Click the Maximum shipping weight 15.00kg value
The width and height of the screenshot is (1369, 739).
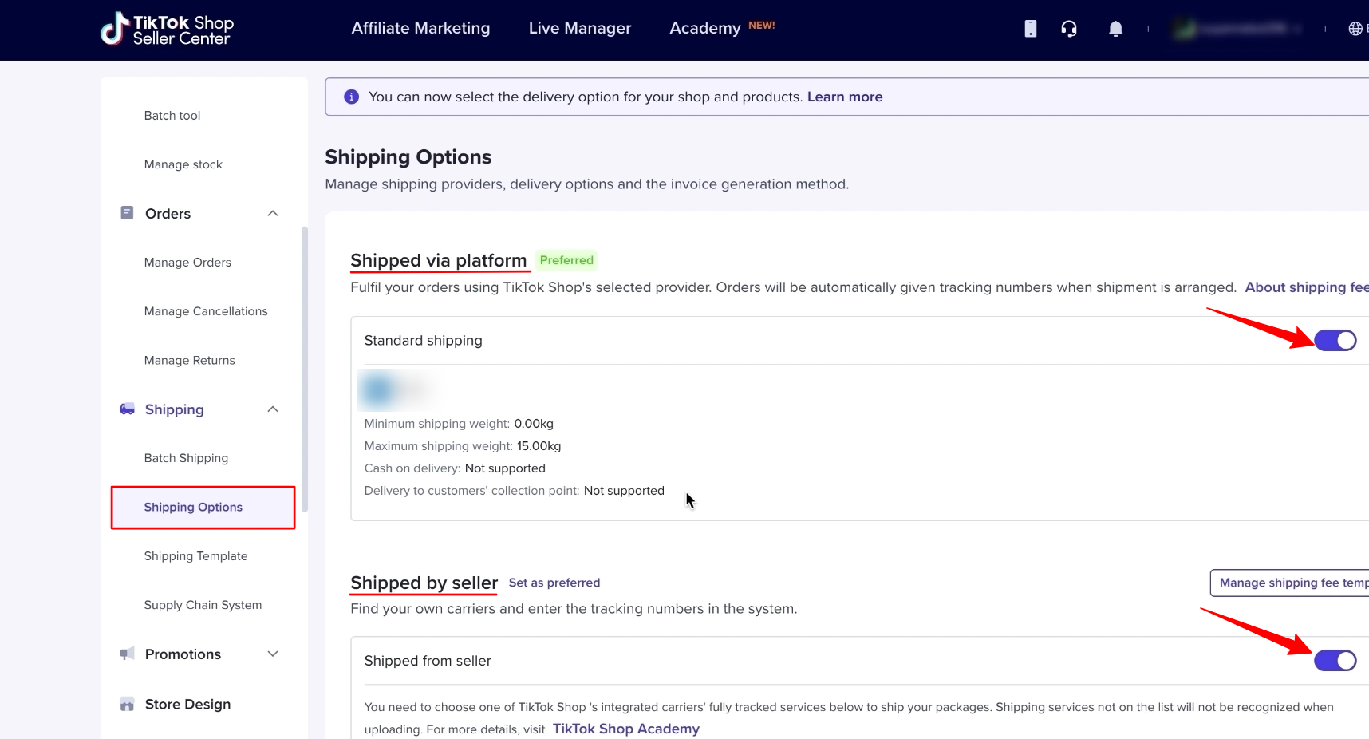pos(539,446)
